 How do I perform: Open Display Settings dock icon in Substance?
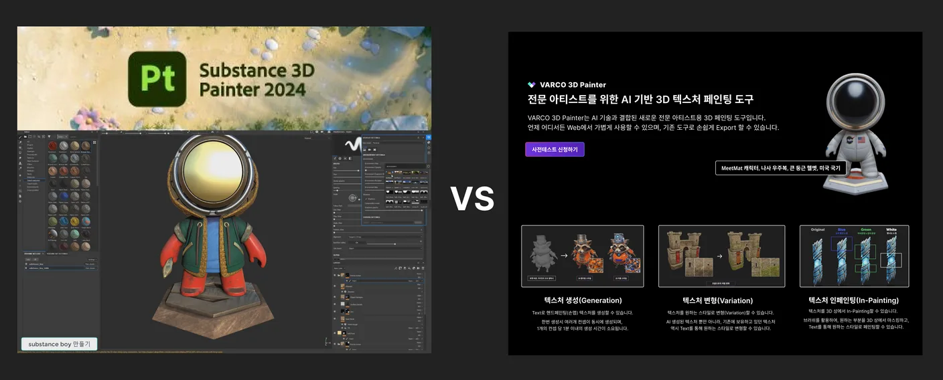tap(429, 137)
